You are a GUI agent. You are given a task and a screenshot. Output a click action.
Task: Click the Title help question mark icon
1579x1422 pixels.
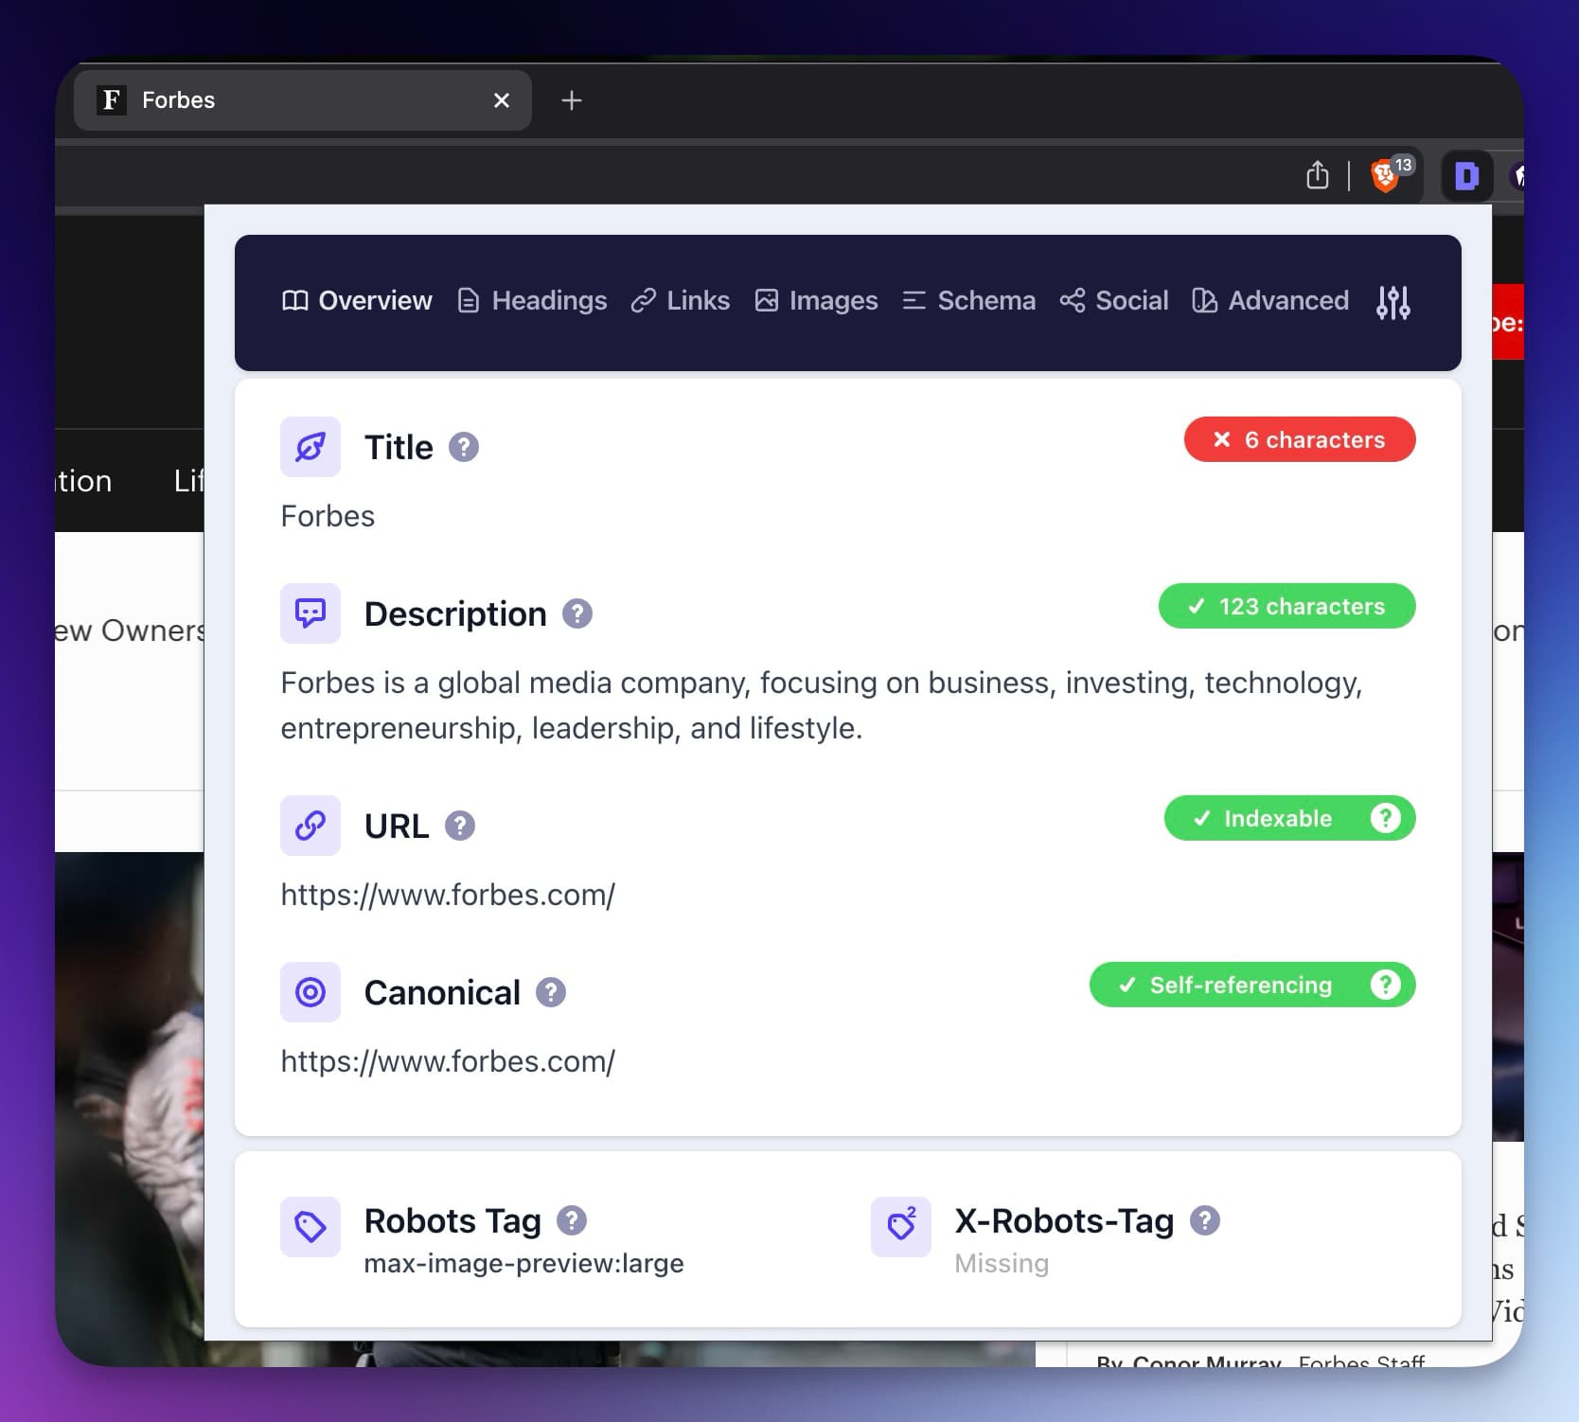click(x=464, y=447)
